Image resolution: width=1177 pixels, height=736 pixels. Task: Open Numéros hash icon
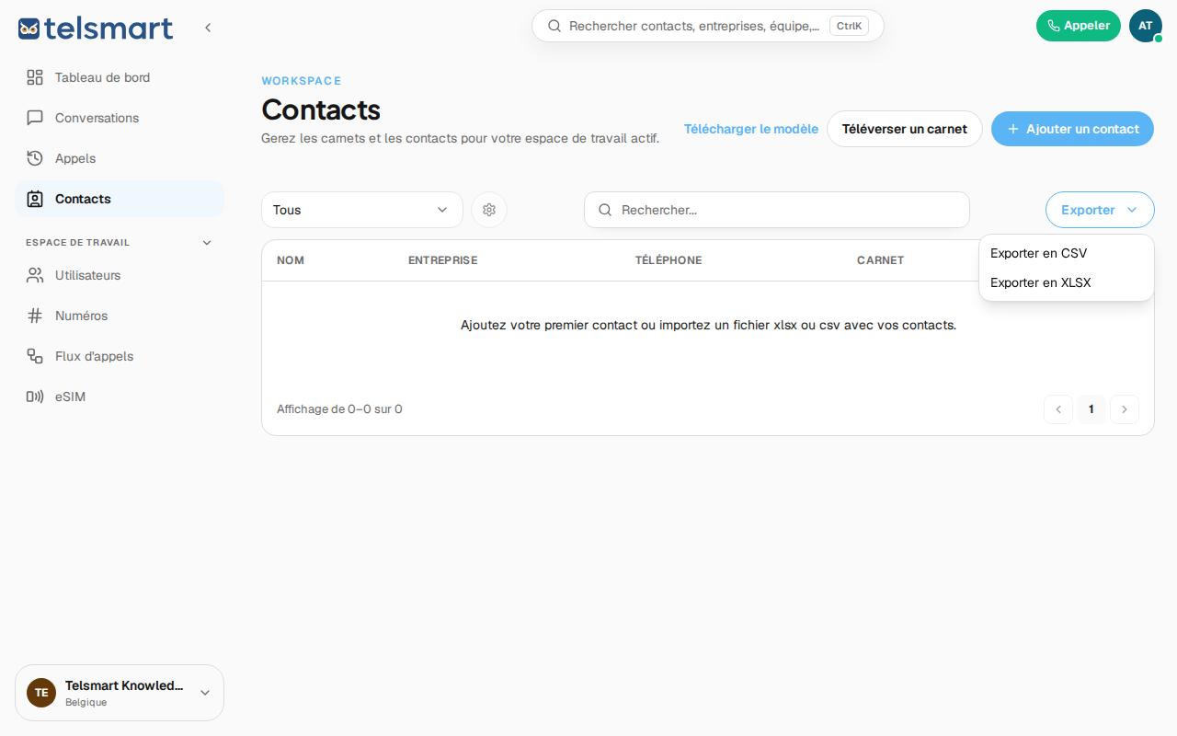tap(35, 316)
